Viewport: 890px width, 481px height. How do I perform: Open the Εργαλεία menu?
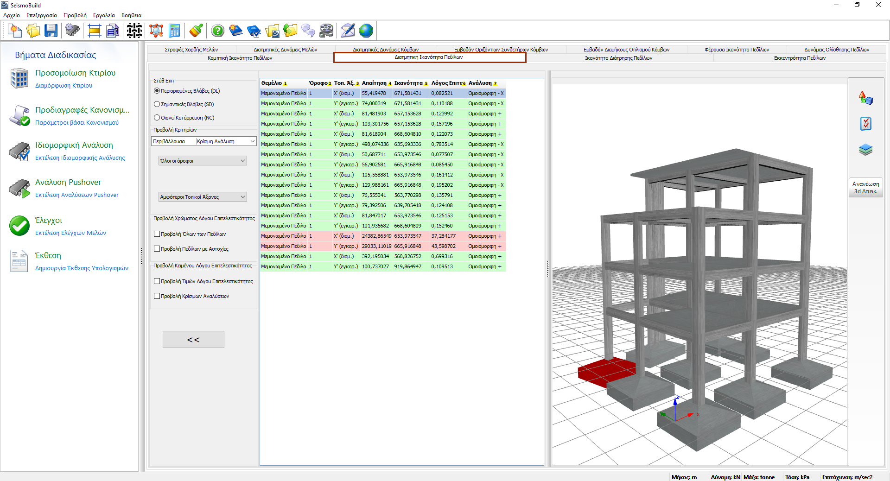104,15
